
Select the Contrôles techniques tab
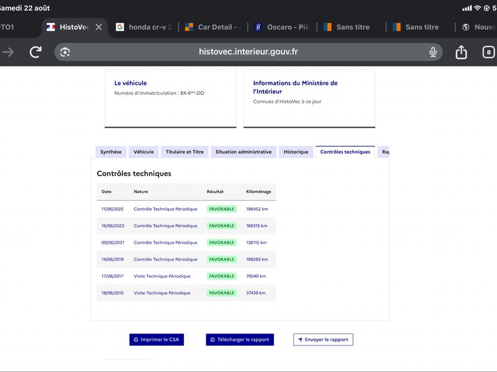tap(345, 152)
